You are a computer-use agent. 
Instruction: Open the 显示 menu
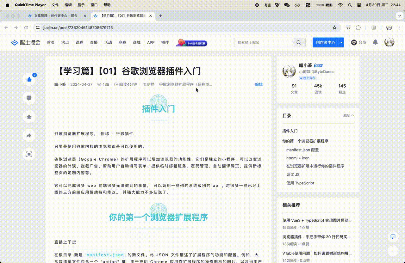tap(81, 5)
